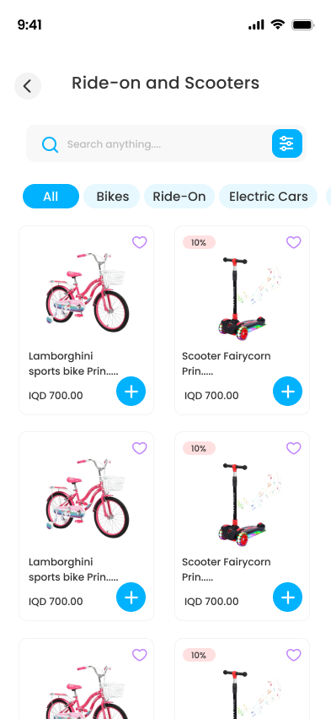Switch to the Bikes category

(112, 197)
